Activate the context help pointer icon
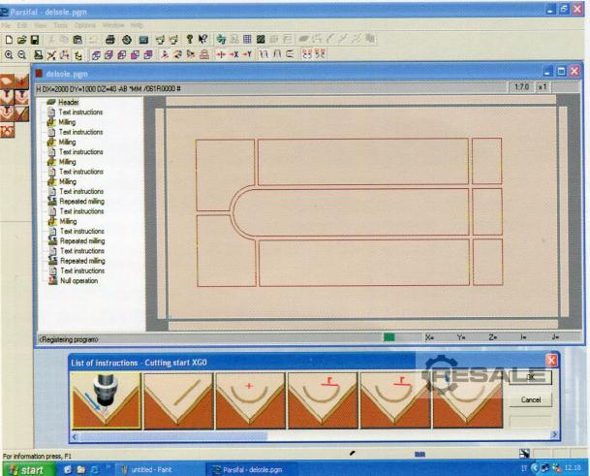590x476 pixels. point(202,39)
